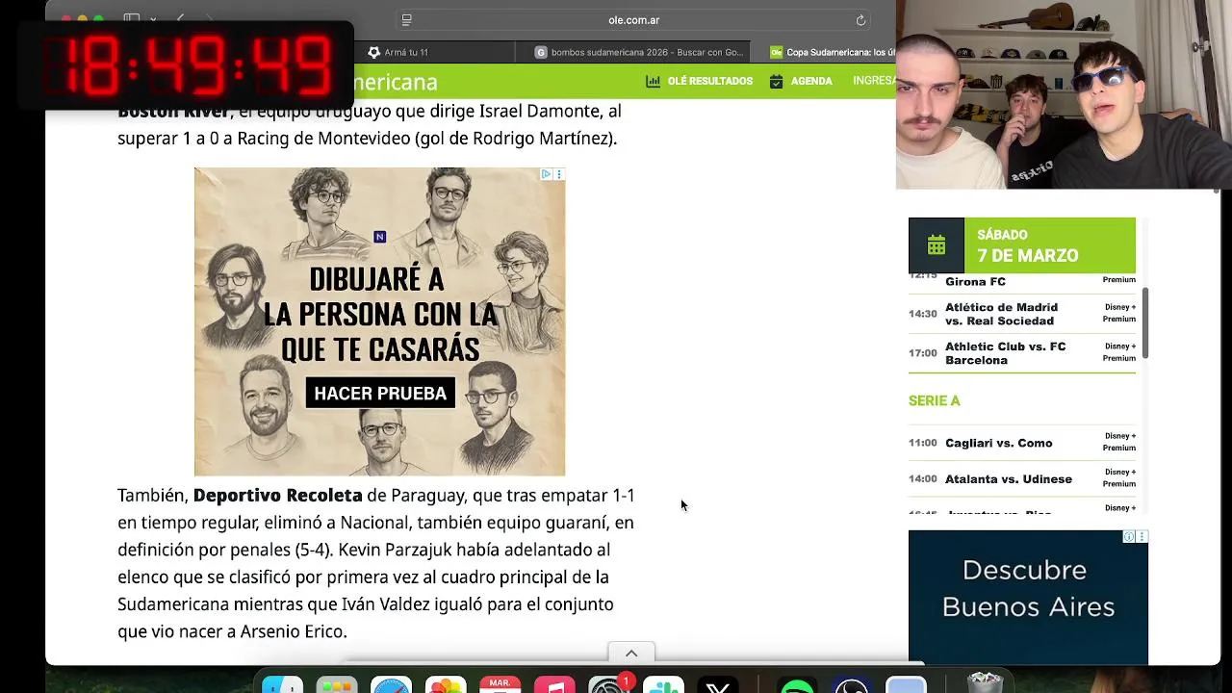This screenshot has width=1232, height=693.
Task: Select the Cagliari vs. Como match
Action: coord(1022,443)
